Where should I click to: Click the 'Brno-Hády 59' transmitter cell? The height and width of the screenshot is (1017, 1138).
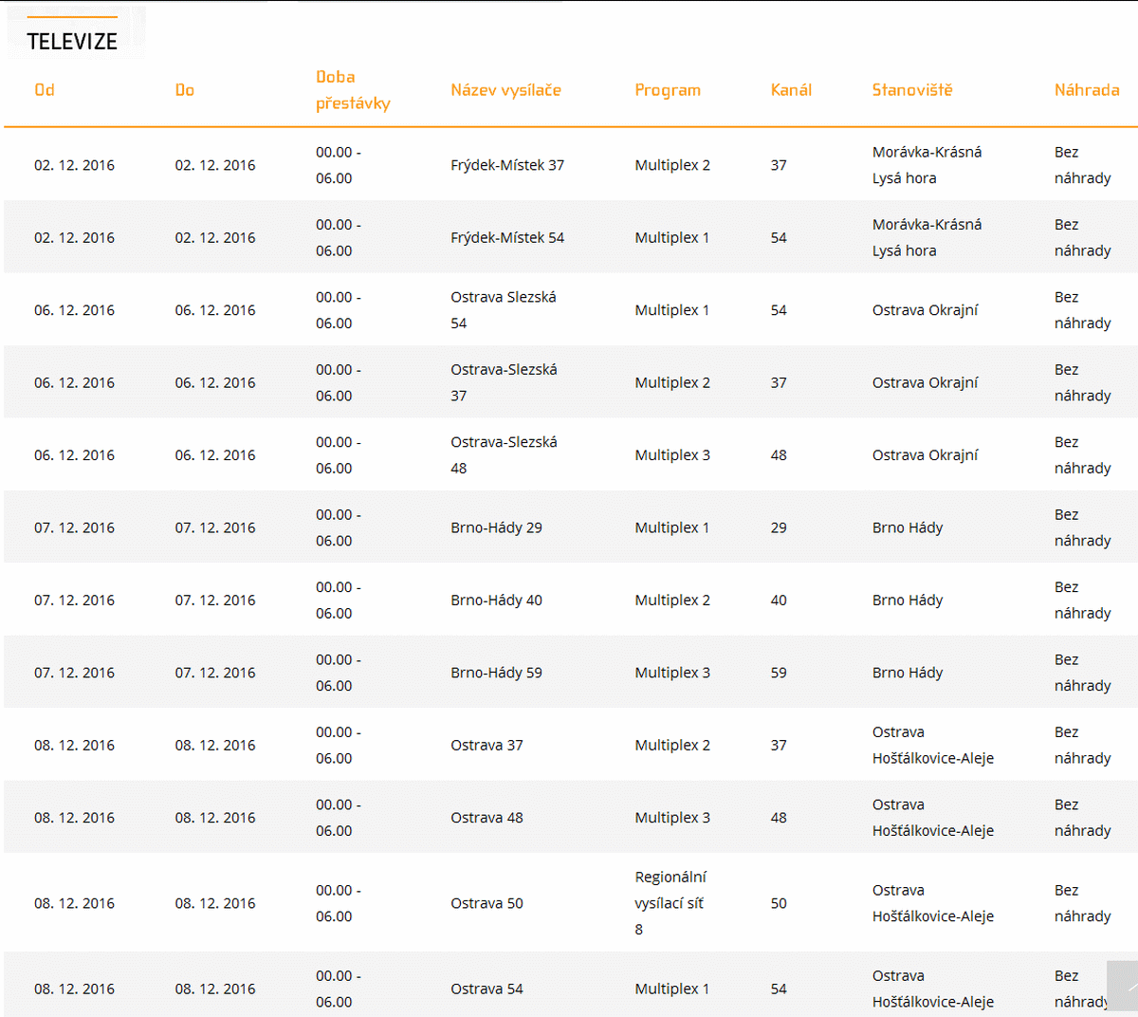[496, 673]
